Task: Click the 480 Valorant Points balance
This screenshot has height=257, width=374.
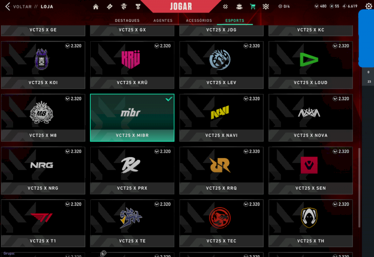Action: tap(320, 6)
